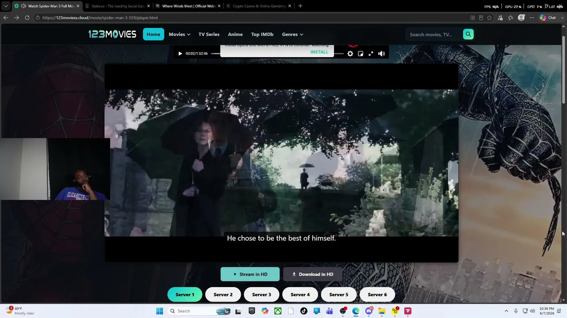Open the Copilot Chat button

548,18
